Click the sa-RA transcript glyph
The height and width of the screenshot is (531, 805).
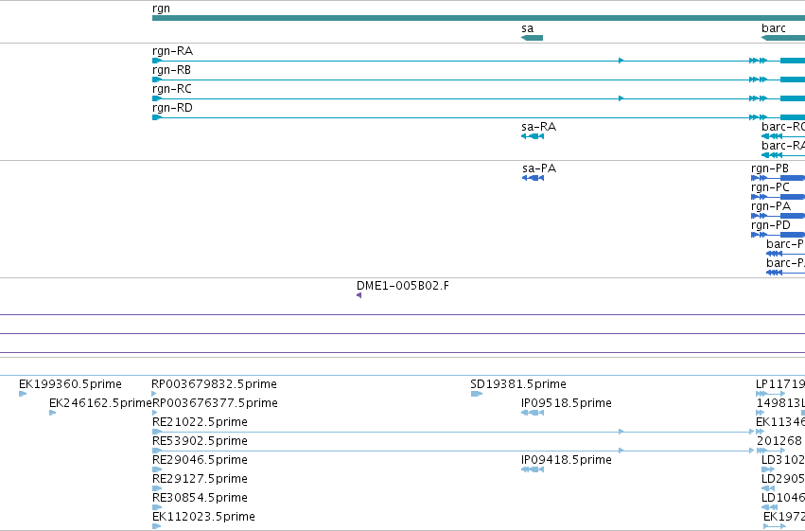coord(533,136)
